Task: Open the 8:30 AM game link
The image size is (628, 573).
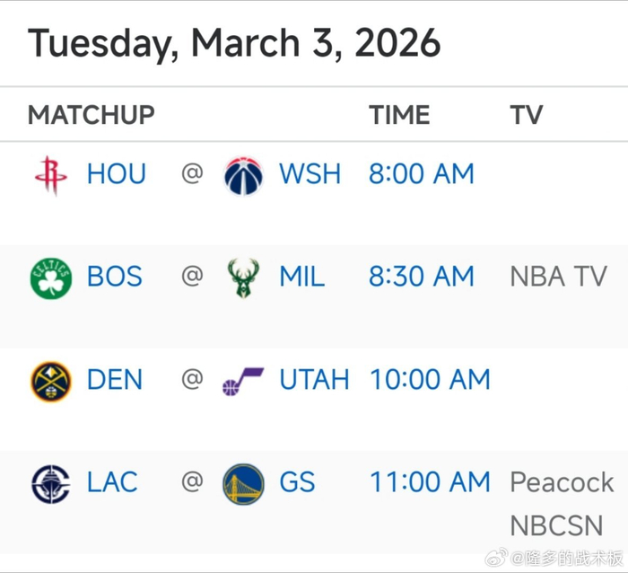Action: tap(422, 278)
